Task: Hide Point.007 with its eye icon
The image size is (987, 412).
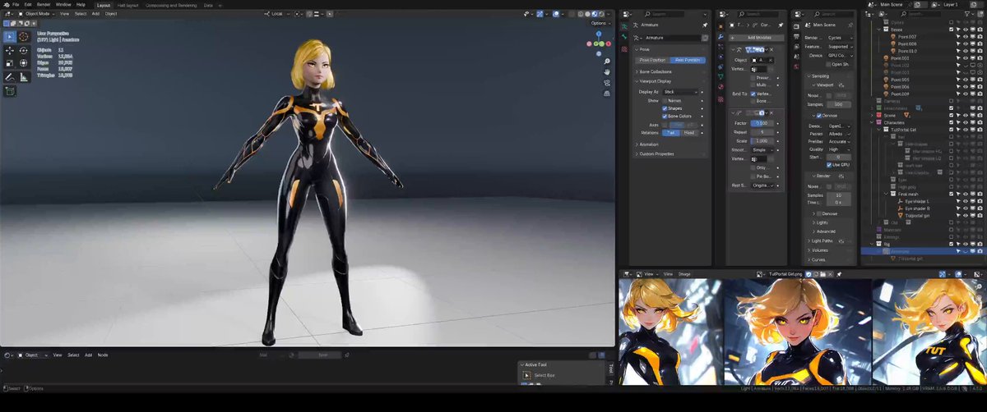Action: 966,36
